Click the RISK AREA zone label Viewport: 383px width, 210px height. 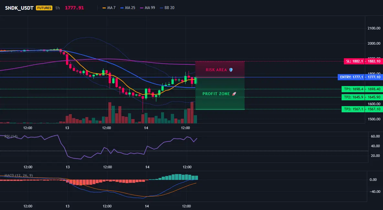point(216,70)
